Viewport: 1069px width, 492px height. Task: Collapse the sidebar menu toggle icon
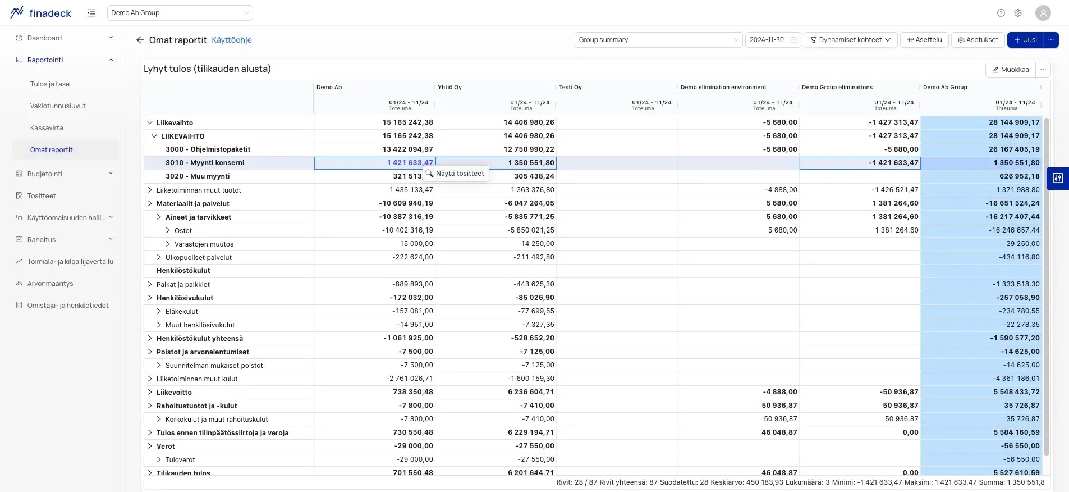click(91, 13)
